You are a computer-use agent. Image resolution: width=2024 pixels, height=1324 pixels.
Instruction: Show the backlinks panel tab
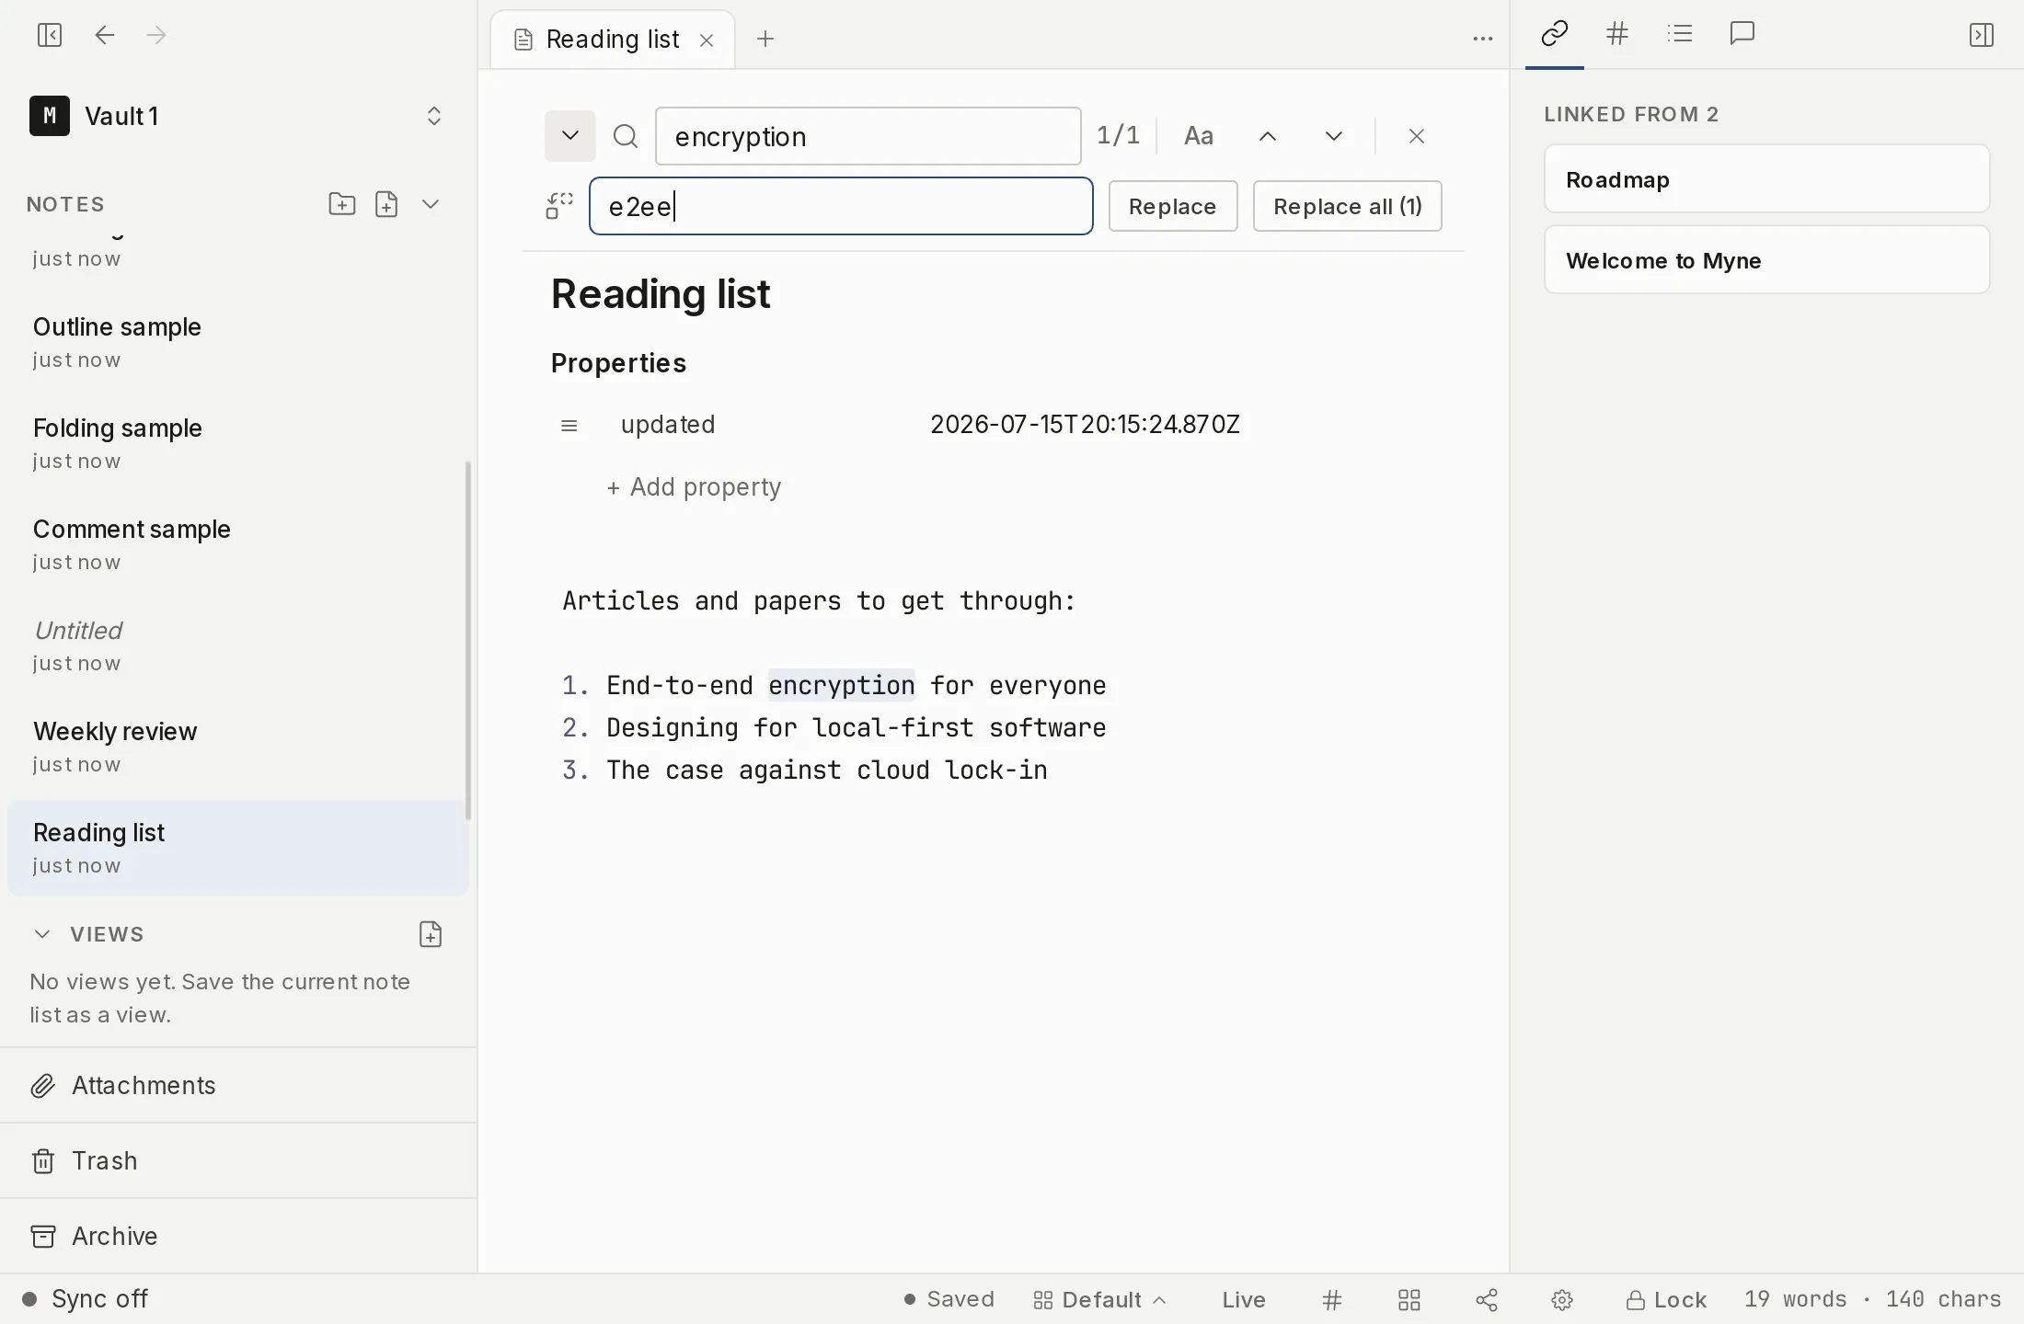pos(1555,35)
